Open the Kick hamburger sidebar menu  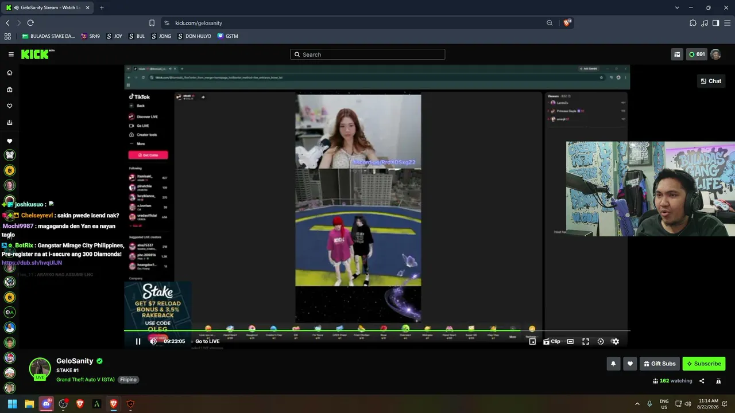[x=11, y=54]
